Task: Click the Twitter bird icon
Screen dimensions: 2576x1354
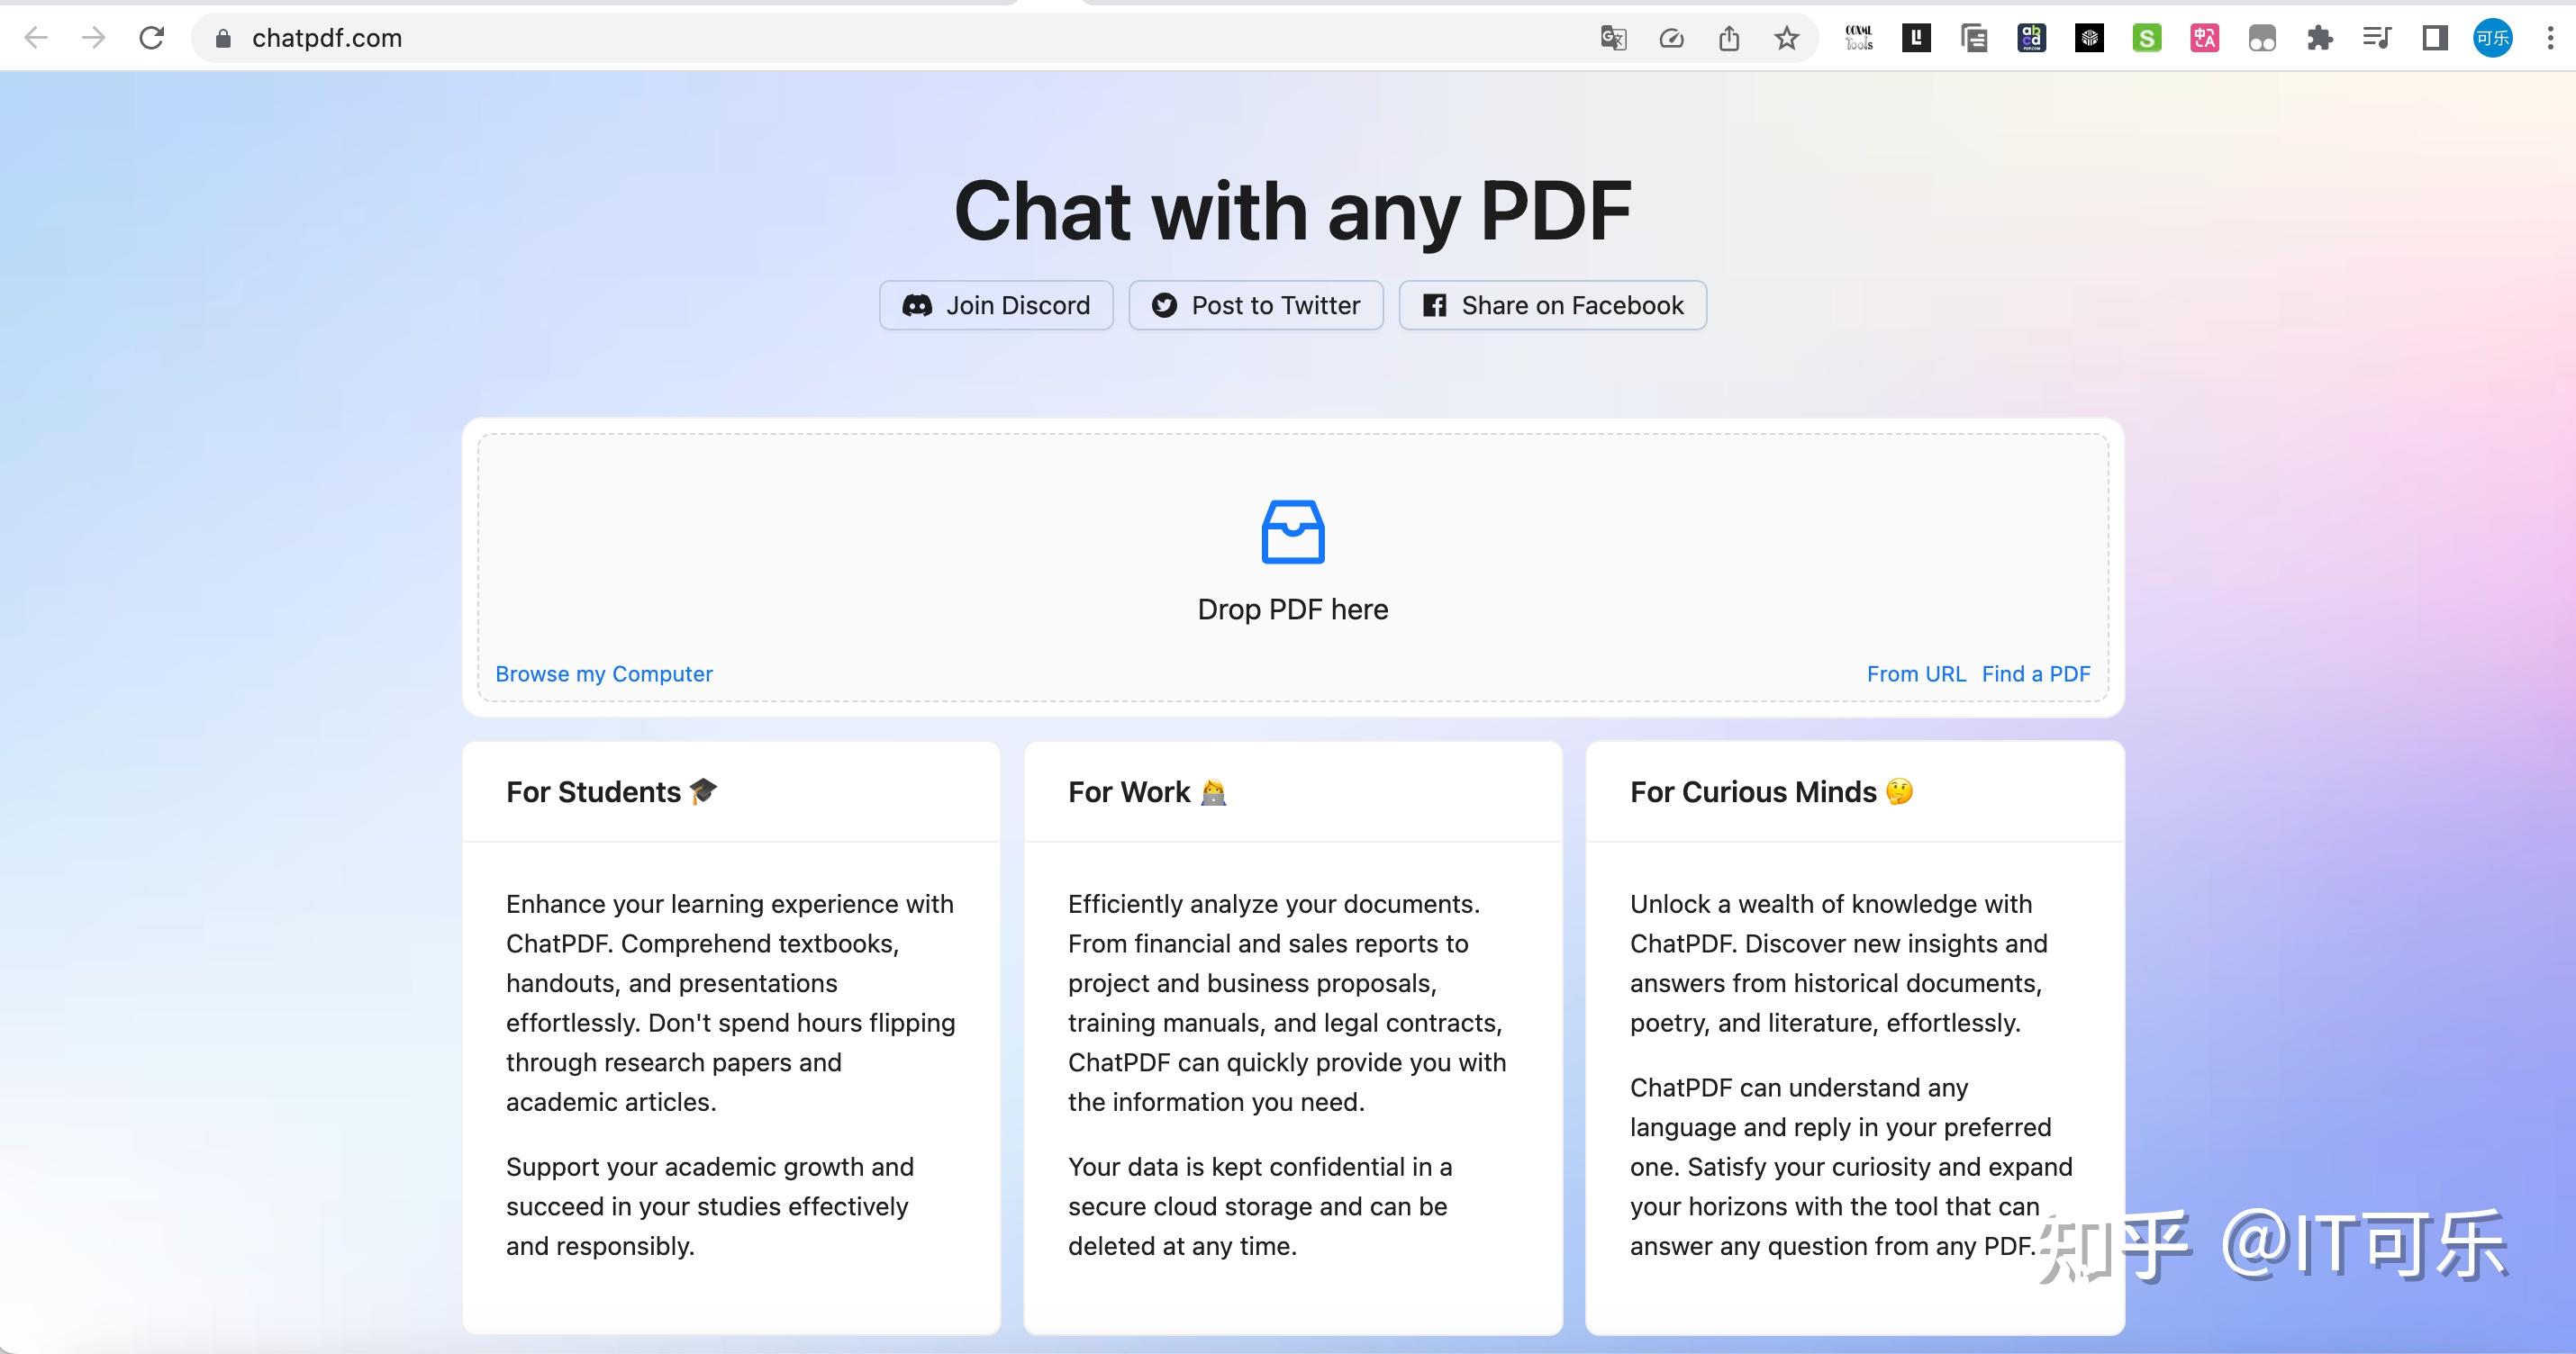Action: click(1163, 305)
